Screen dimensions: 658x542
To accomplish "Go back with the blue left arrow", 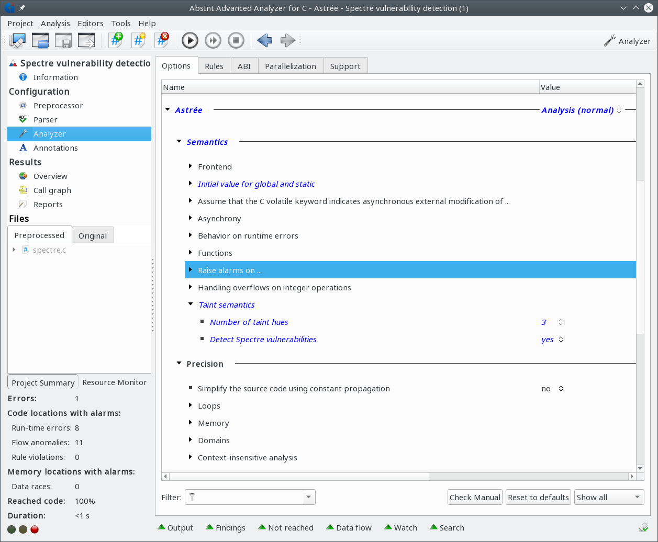I will pyautogui.click(x=265, y=40).
